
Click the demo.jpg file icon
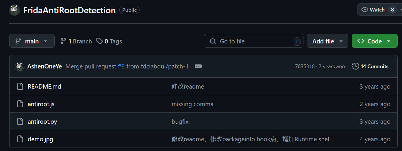tap(20, 139)
